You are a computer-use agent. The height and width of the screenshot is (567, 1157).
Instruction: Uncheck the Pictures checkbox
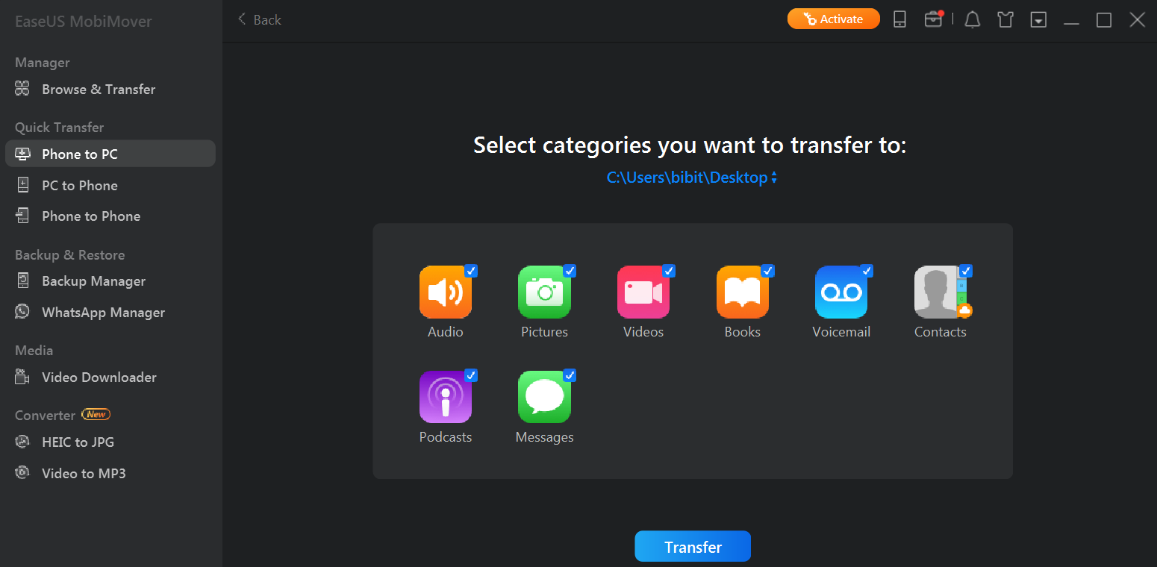coord(570,271)
